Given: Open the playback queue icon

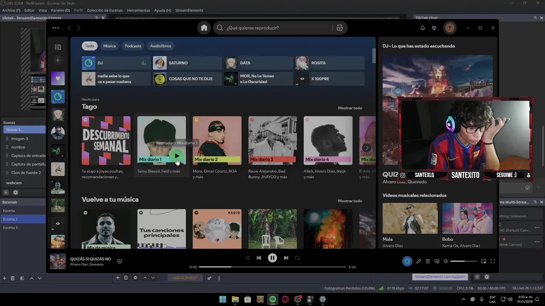Looking at the screenshot, I should pyautogui.click(x=428, y=261).
